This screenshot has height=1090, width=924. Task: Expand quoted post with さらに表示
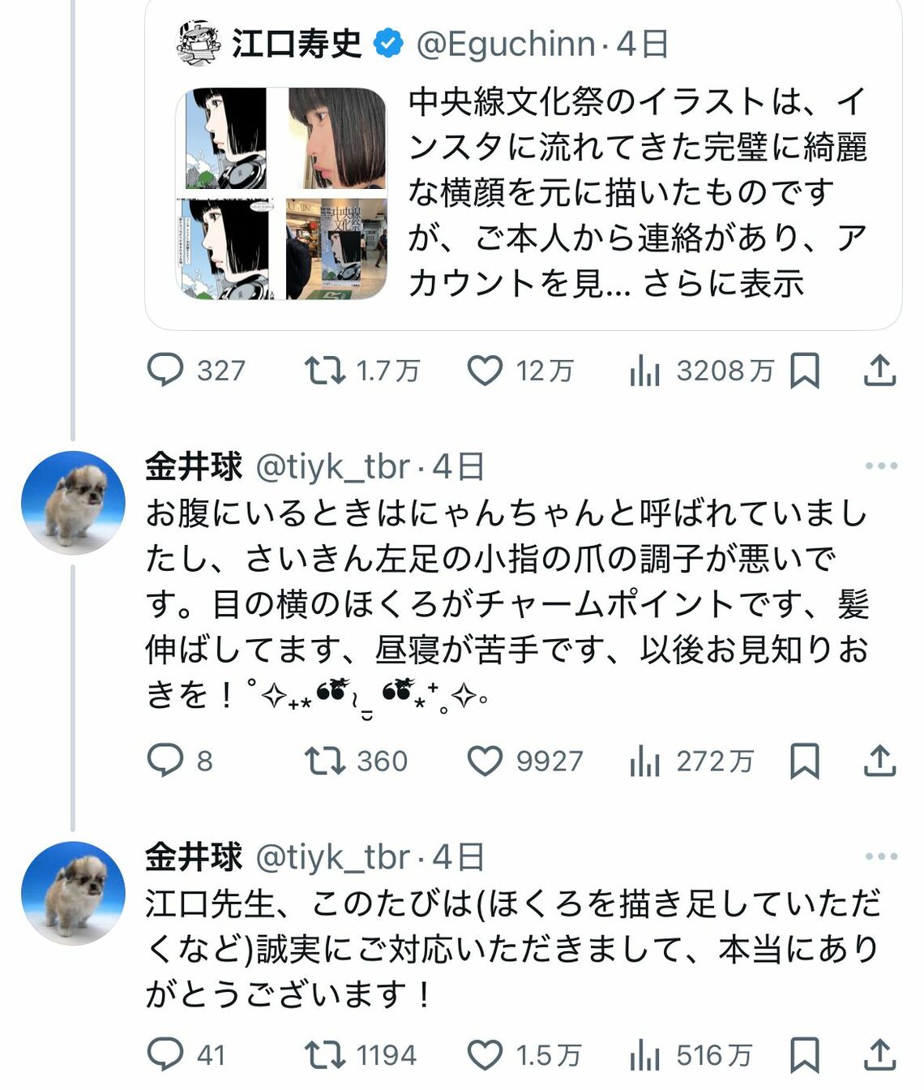[x=723, y=284]
